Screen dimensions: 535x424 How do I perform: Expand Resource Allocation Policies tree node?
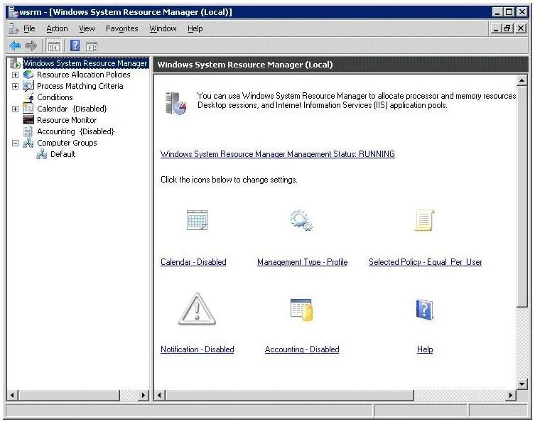pos(15,75)
